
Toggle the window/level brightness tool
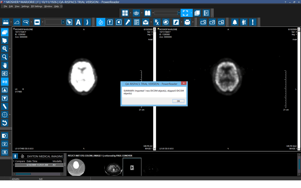(5, 82)
